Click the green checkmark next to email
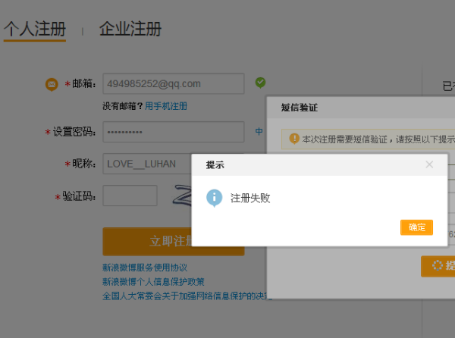Image resolution: width=455 pixels, height=338 pixels. pos(260,83)
